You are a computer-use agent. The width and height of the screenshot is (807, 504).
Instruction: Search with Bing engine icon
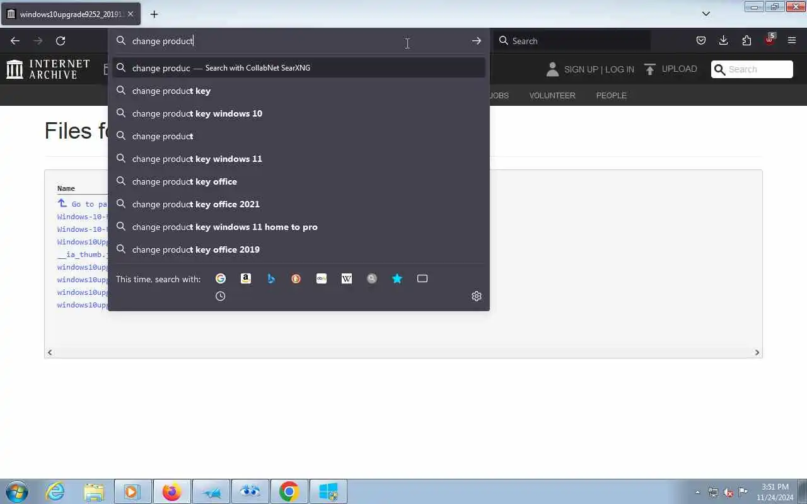tap(271, 278)
